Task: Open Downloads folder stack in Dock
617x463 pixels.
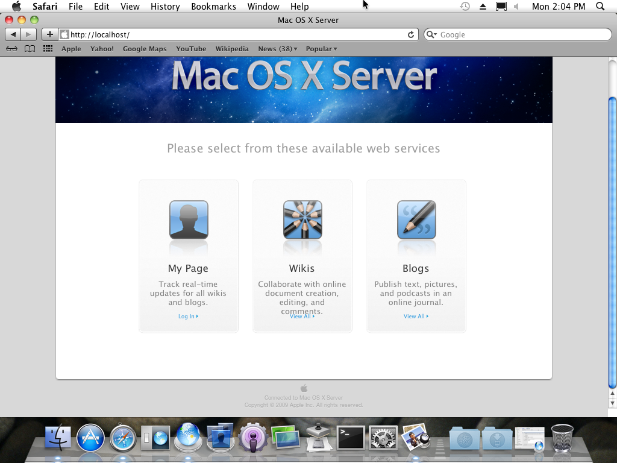Action: (497, 438)
